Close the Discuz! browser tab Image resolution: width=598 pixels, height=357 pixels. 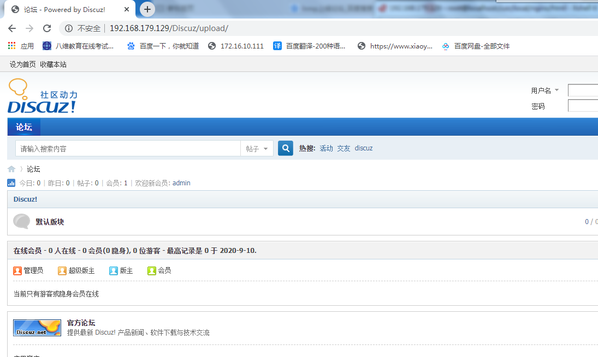coord(127,9)
